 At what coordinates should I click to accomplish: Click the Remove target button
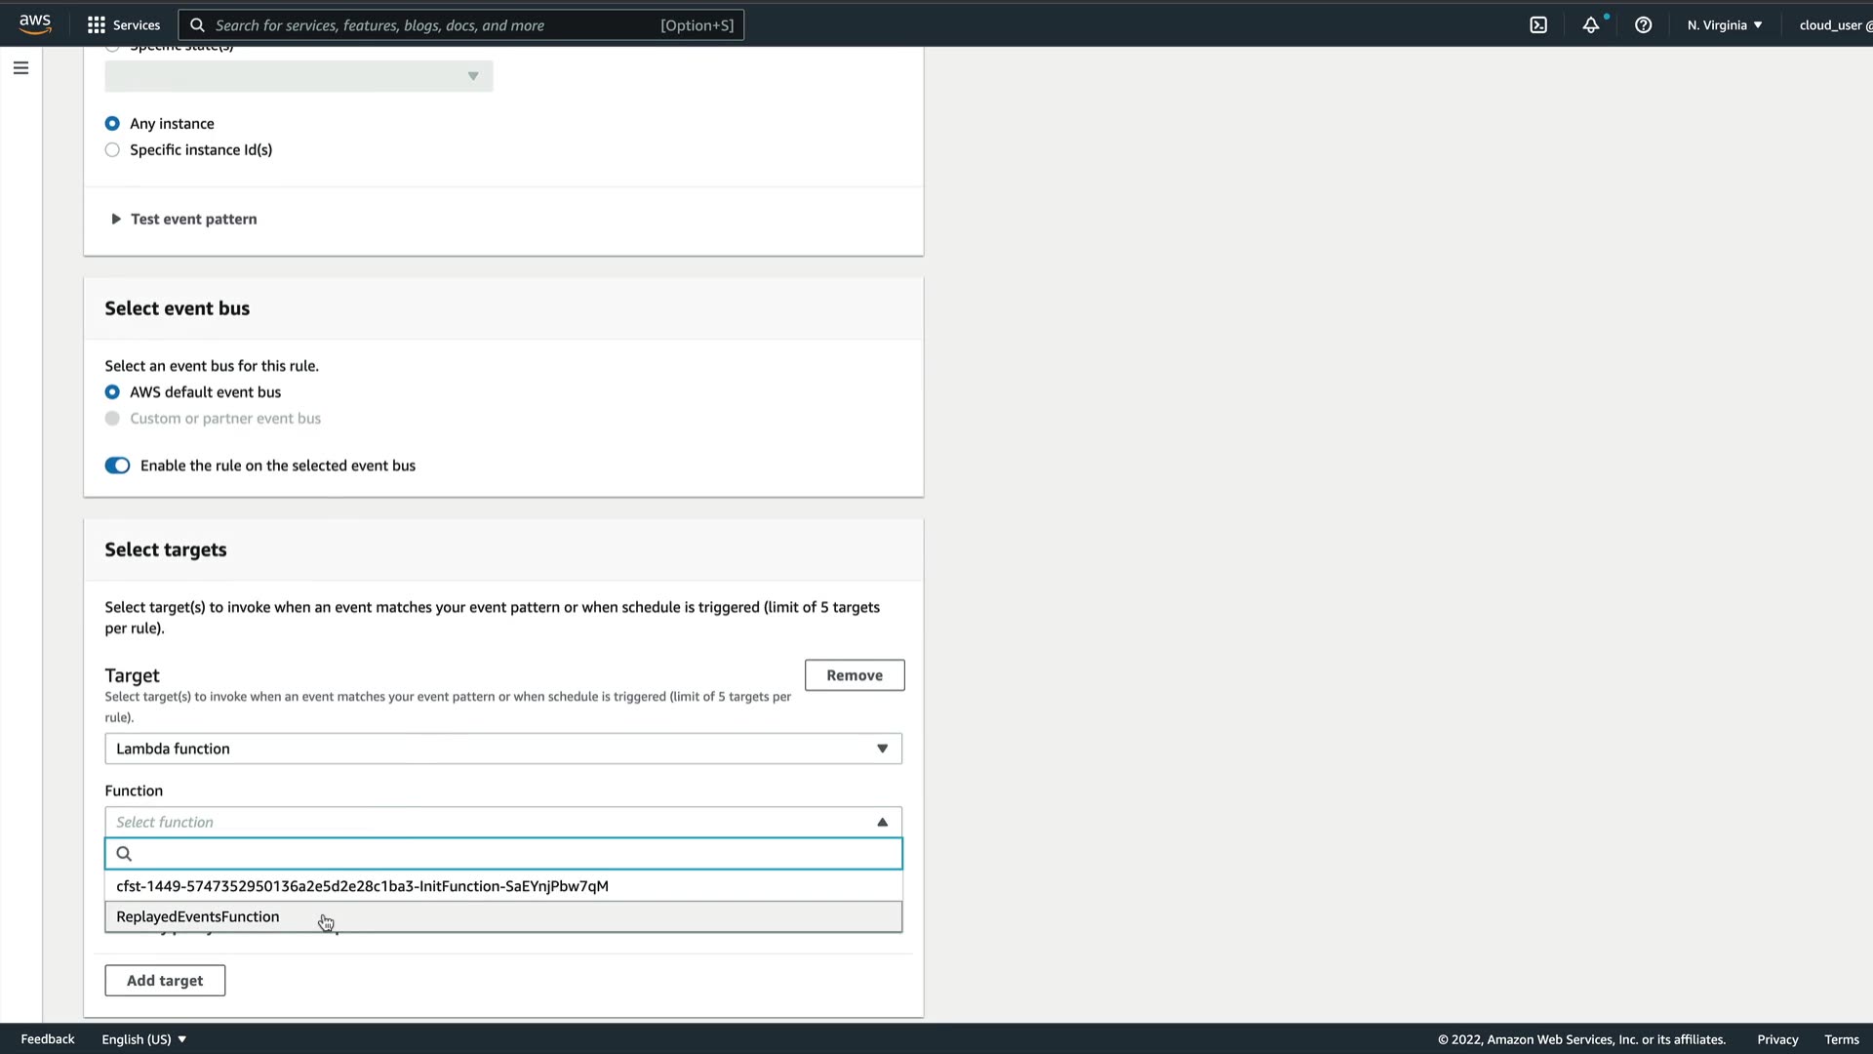[x=854, y=675]
